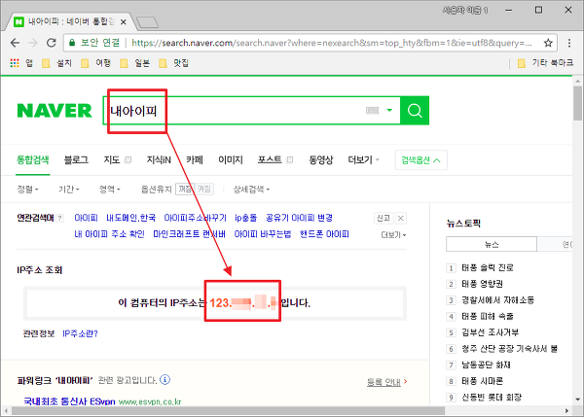584x417 pixels.
Task: Click the 신고 report button
Action: (x=383, y=218)
